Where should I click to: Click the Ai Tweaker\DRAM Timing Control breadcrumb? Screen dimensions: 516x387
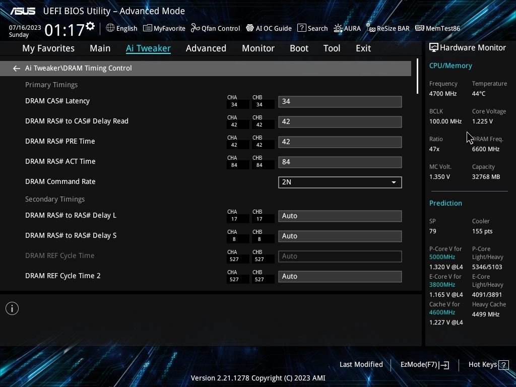point(78,68)
